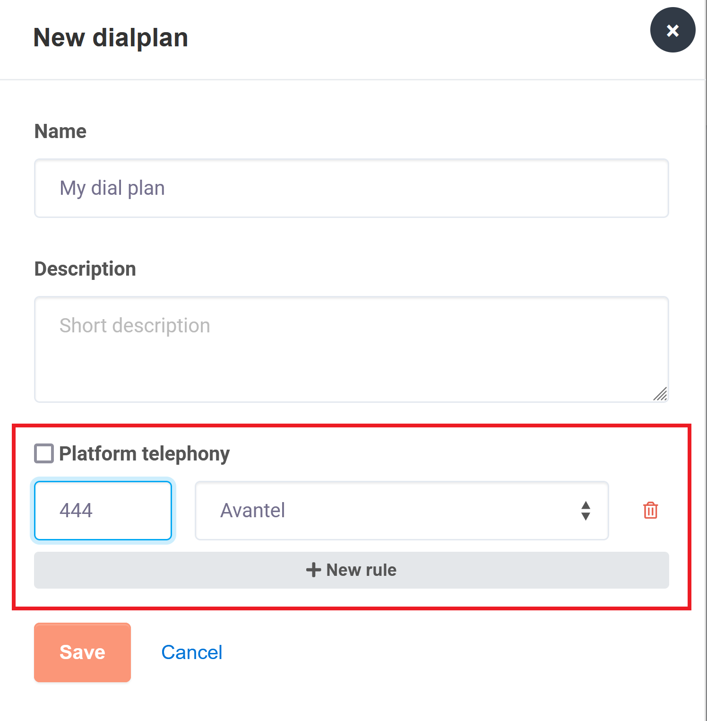This screenshot has height=721, width=707.
Task: Click the up-down arrows of the Avantel selector
Action: click(x=586, y=511)
